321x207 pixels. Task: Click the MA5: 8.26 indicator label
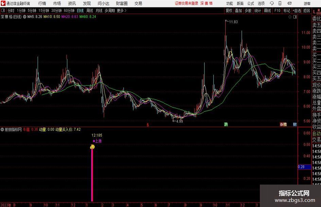tap(35, 17)
